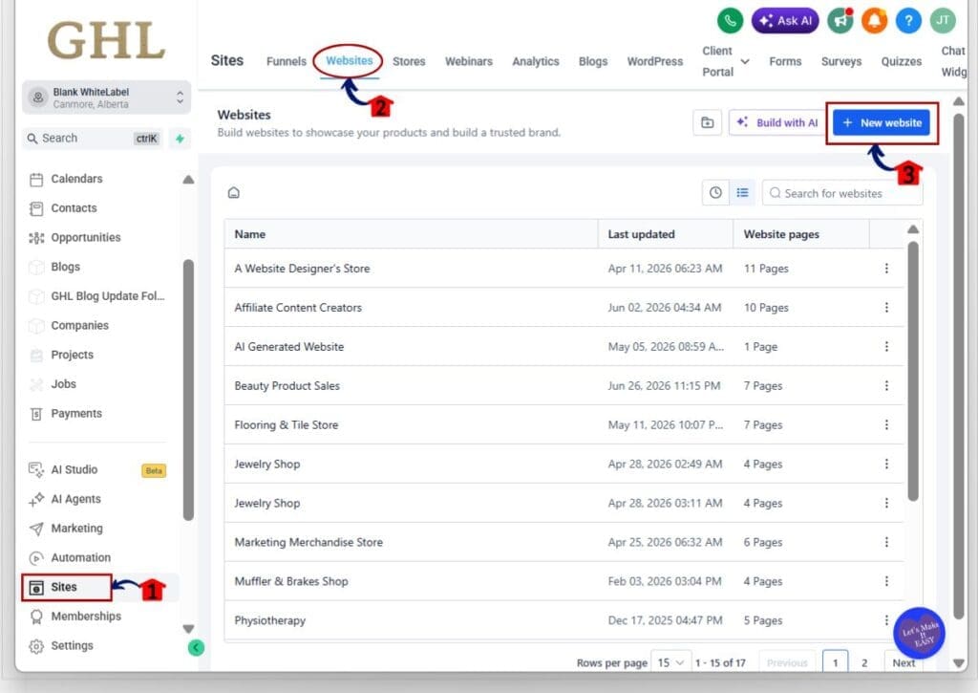This screenshot has height=693, width=978.
Task: Open GHL Blog Update Fol... sidebar item
Action: tap(96, 296)
